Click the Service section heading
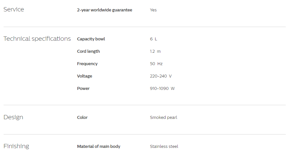290x156 pixels. [x=14, y=9]
